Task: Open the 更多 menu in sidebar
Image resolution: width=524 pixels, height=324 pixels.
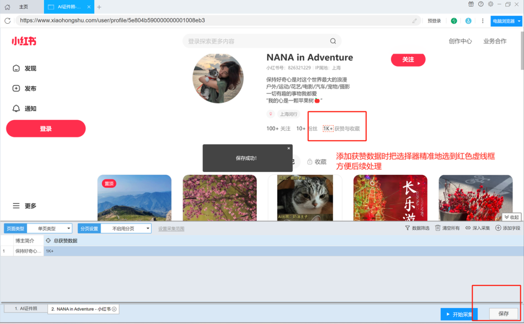Action: click(24, 206)
